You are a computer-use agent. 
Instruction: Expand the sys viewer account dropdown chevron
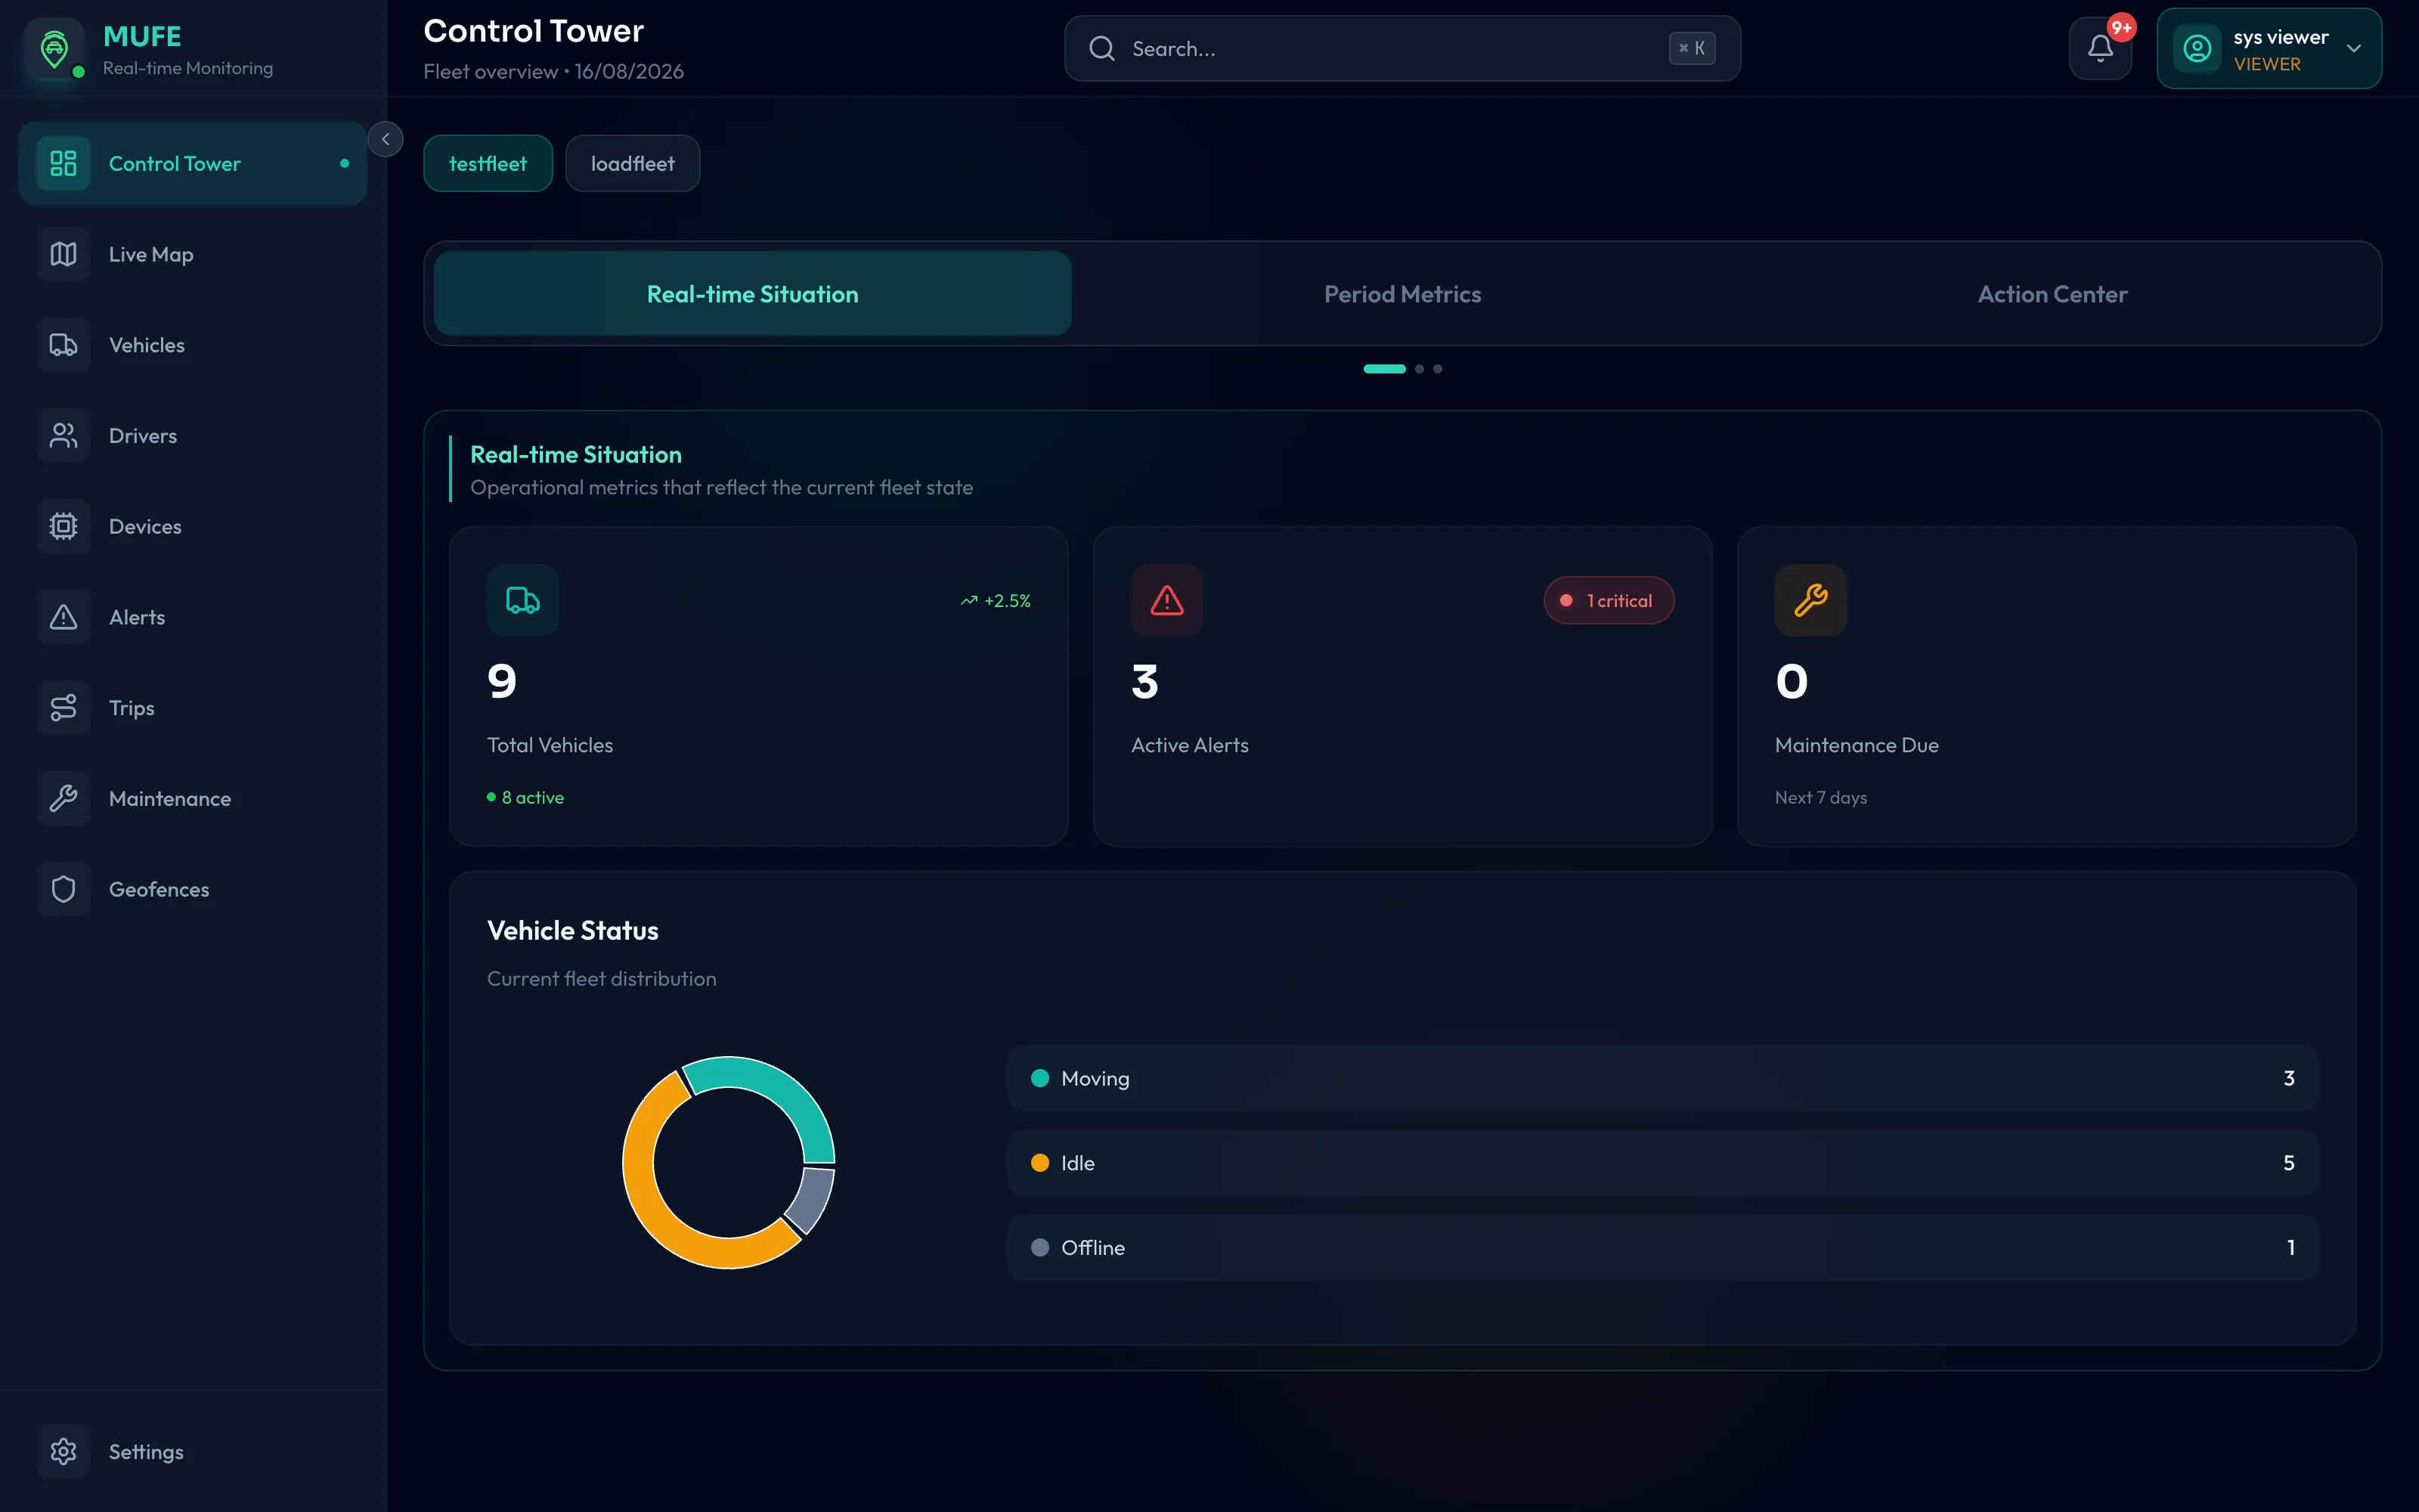pyautogui.click(x=2353, y=48)
